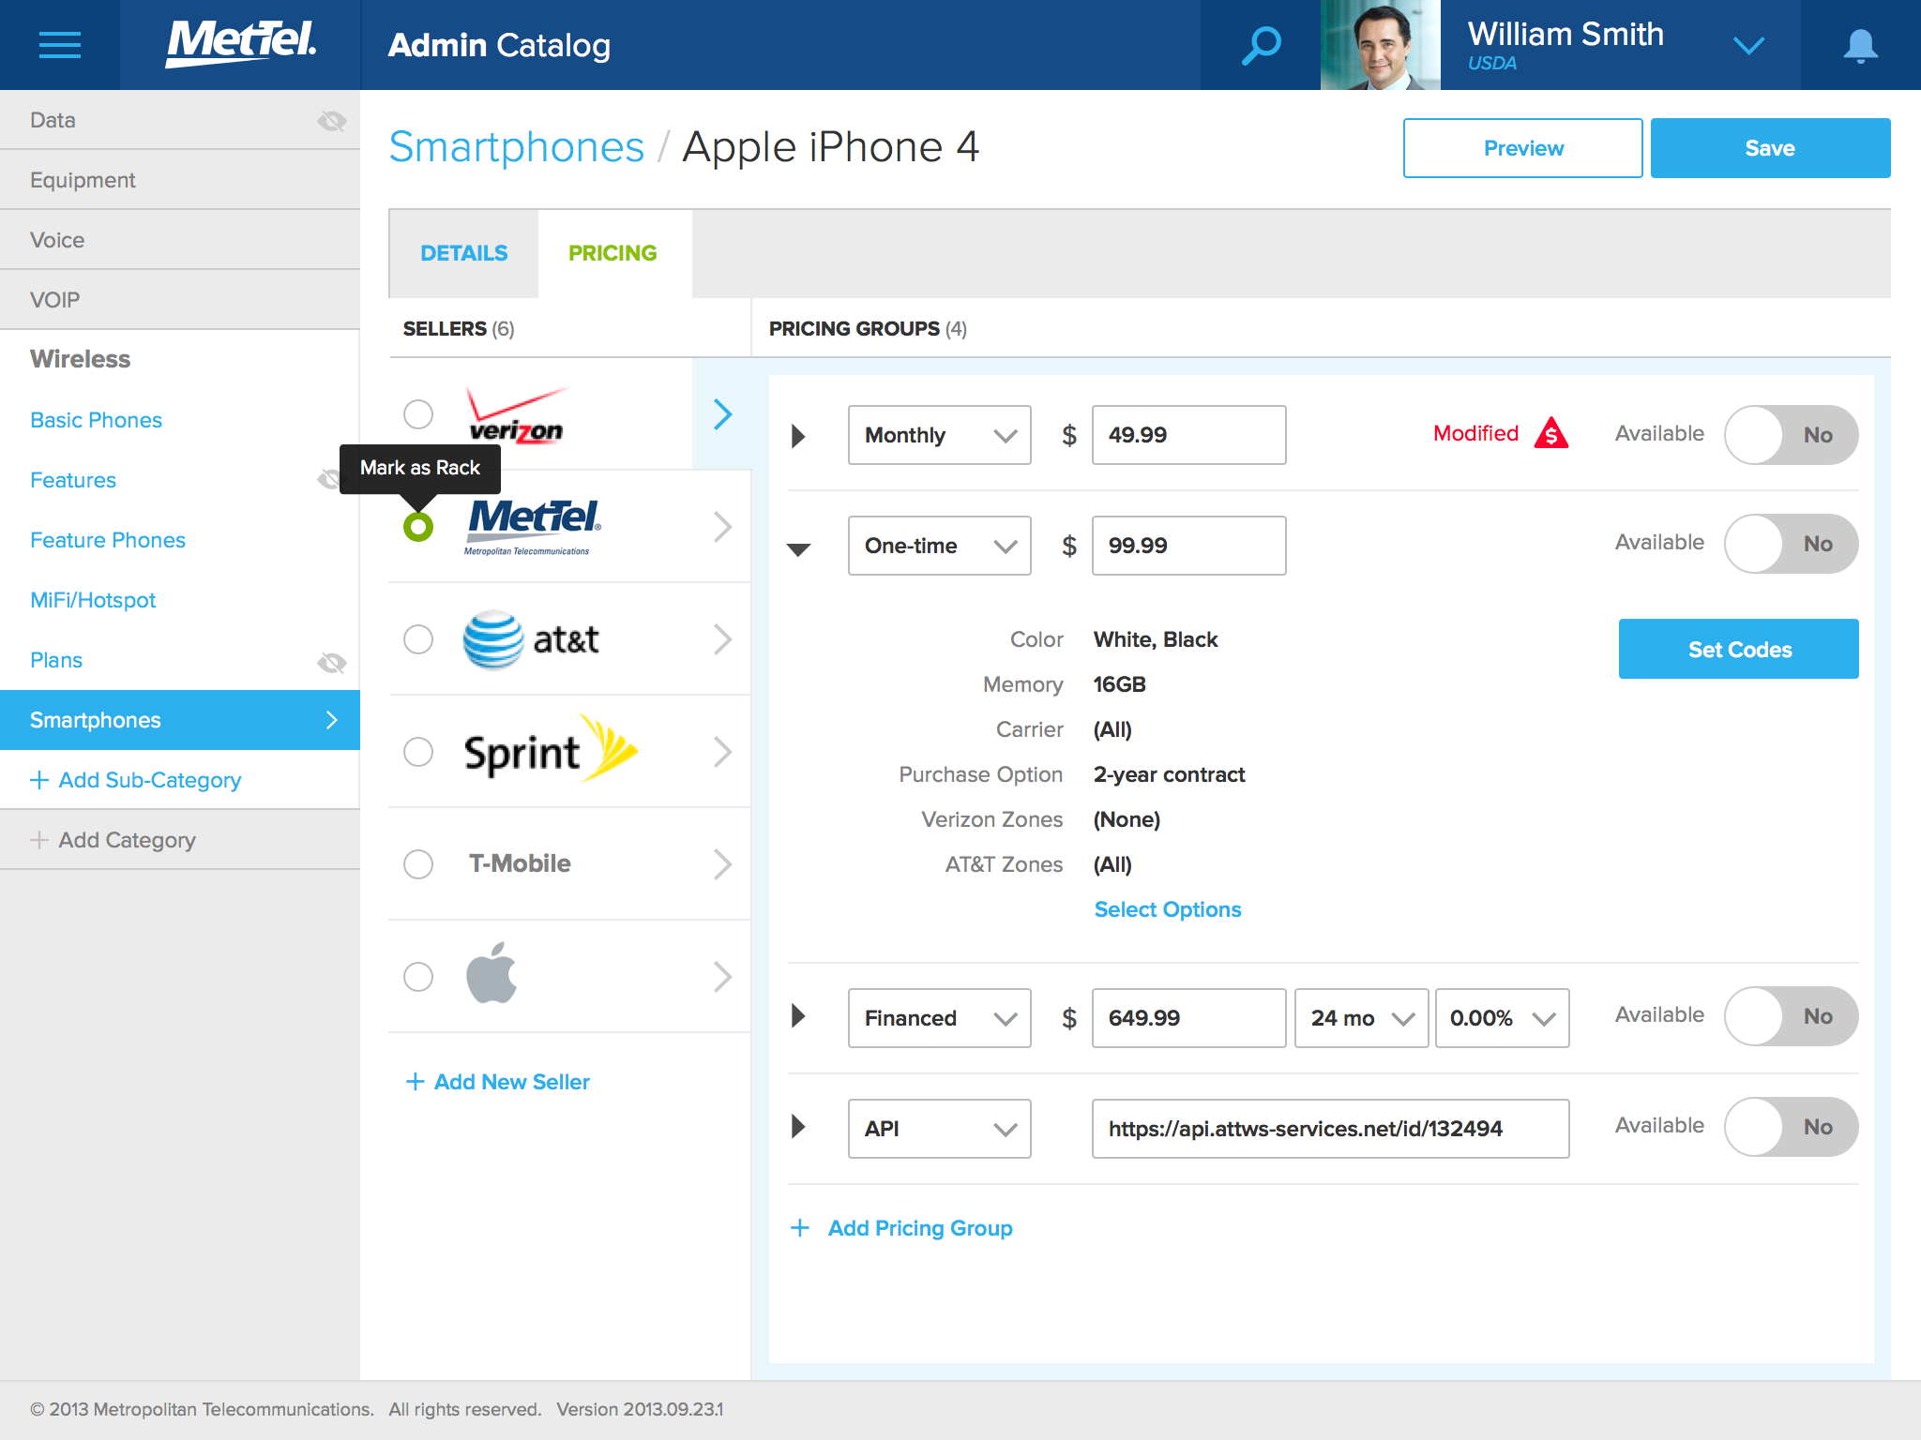Click the William Smith profile photo
The image size is (1921, 1440).
pyautogui.click(x=1380, y=45)
